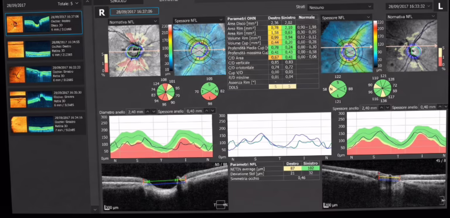The image size is (450, 218).
Task: Click the left-eye 220–10 µm thickness color scale
Action: (x=375, y=44)
